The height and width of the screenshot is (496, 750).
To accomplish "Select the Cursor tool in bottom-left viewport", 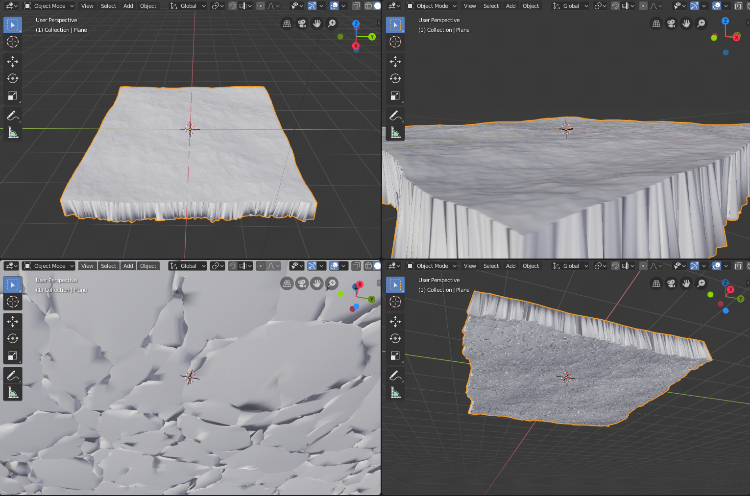I will coord(13,302).
